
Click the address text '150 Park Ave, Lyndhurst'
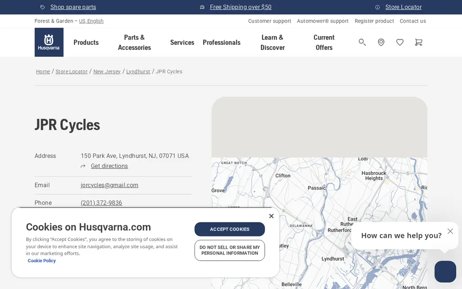point(114,156)
